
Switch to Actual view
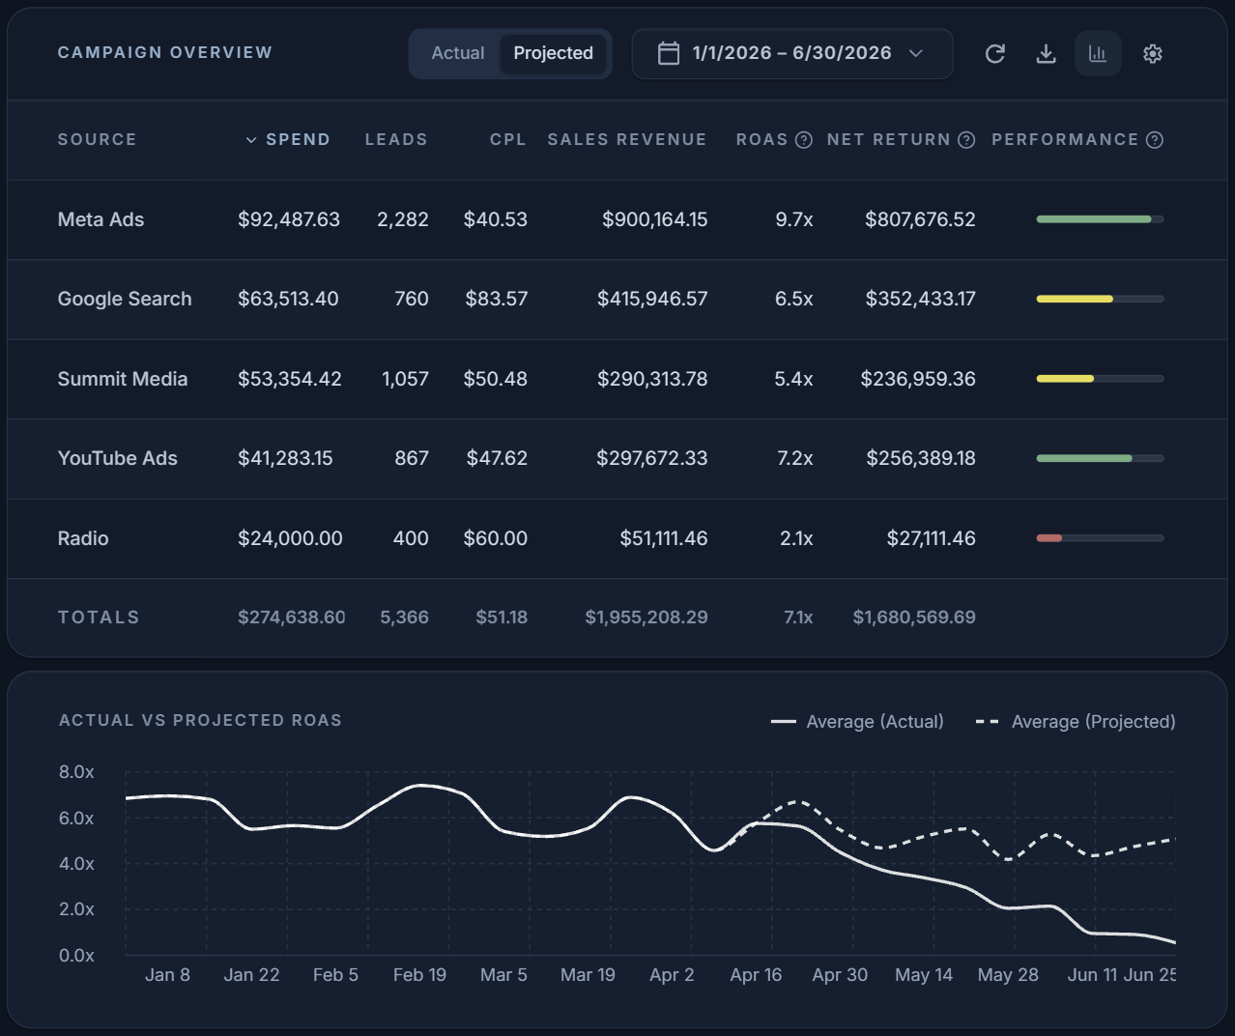(457, 53)
